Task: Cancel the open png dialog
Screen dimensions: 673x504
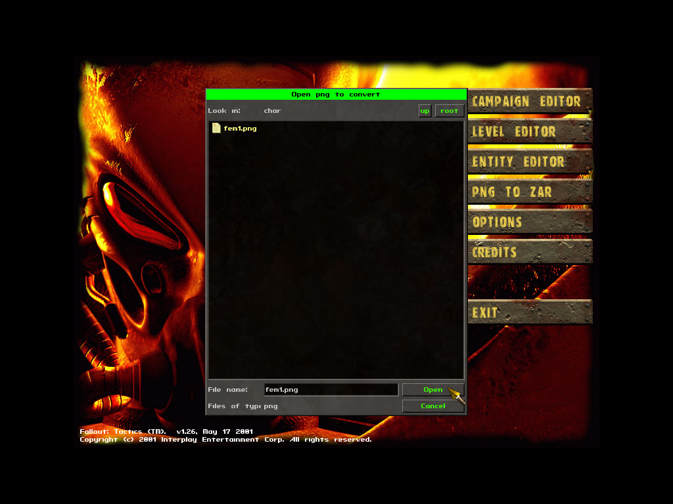Action: pyautogui.click(x=432, y=406)
